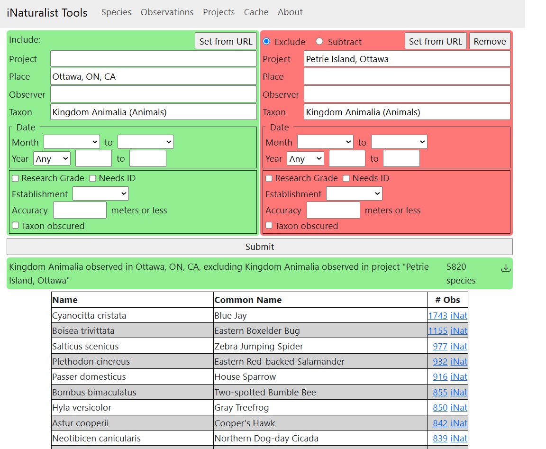This screenshot has width=546, height=449.
Task: Go to the Projects page
Action: point(218,12)
